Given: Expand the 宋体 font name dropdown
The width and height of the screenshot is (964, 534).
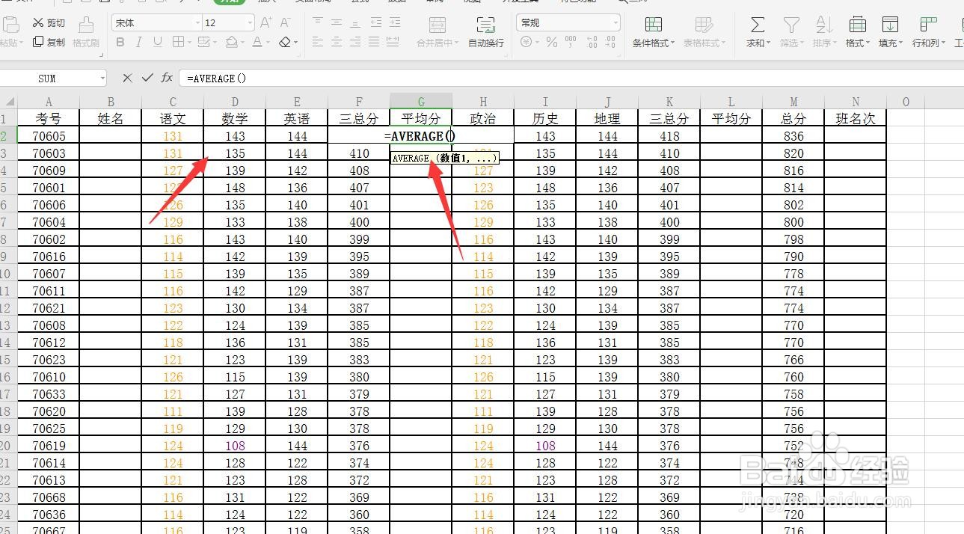Looking at the screenshot, I should (197, 23).
